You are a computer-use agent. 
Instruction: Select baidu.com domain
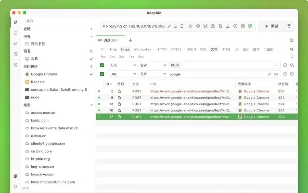39,120
